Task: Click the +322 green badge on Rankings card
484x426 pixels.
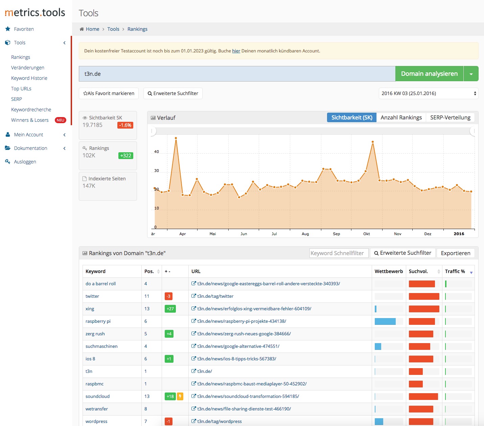Action: [x=126, y=156]
